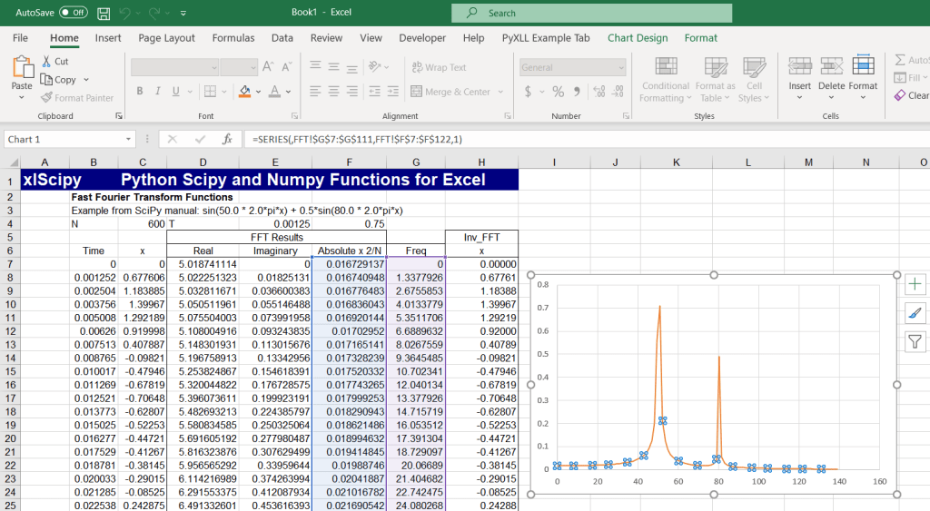The image size is (930, 511).
Task: Expand the Name Box dropdown
Action: click(x=129, y=140)
